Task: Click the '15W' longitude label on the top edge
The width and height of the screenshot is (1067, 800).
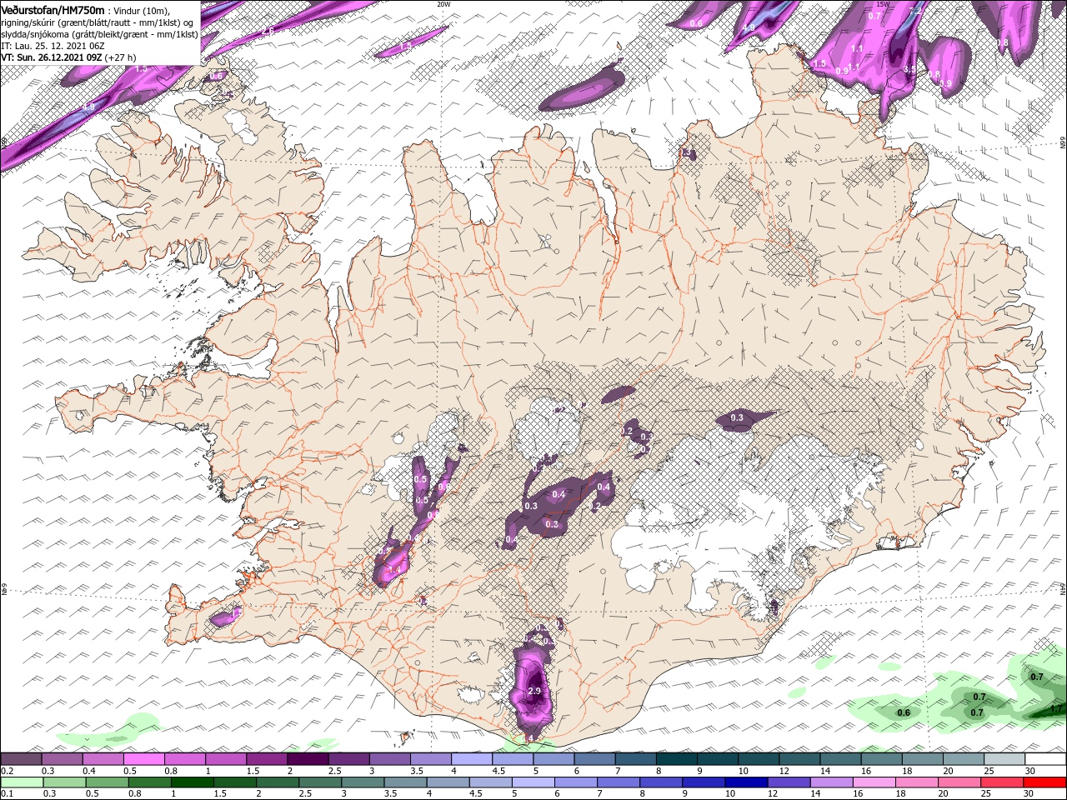Action: [x=883, y=4]
